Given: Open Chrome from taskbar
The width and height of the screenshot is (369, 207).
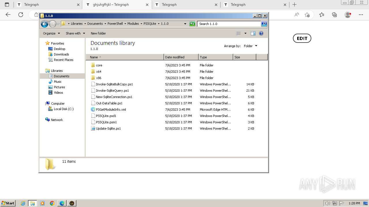Looking at the screenshot, I should (52, 203).
